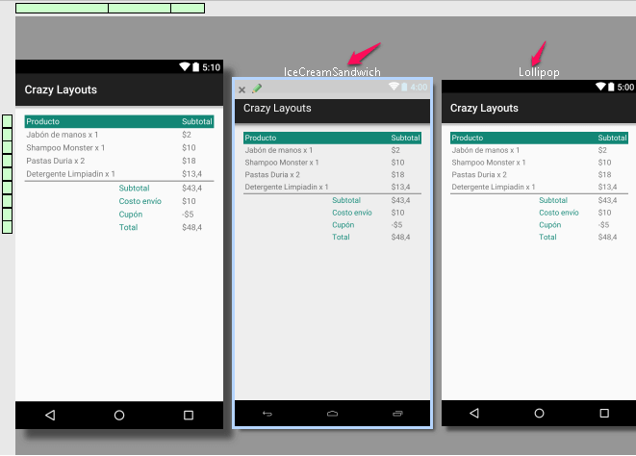This screenshot has height=456, width=636.
Task: Click the 5:00 clock in the Lollipop preview
Action: 625,88
